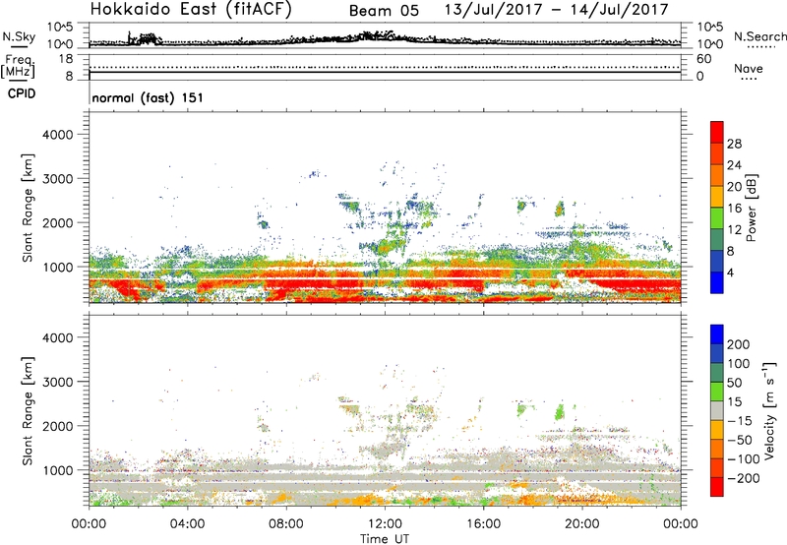
Task: Click the red segment of the power colorbar
Action: [x=717, y=133]
